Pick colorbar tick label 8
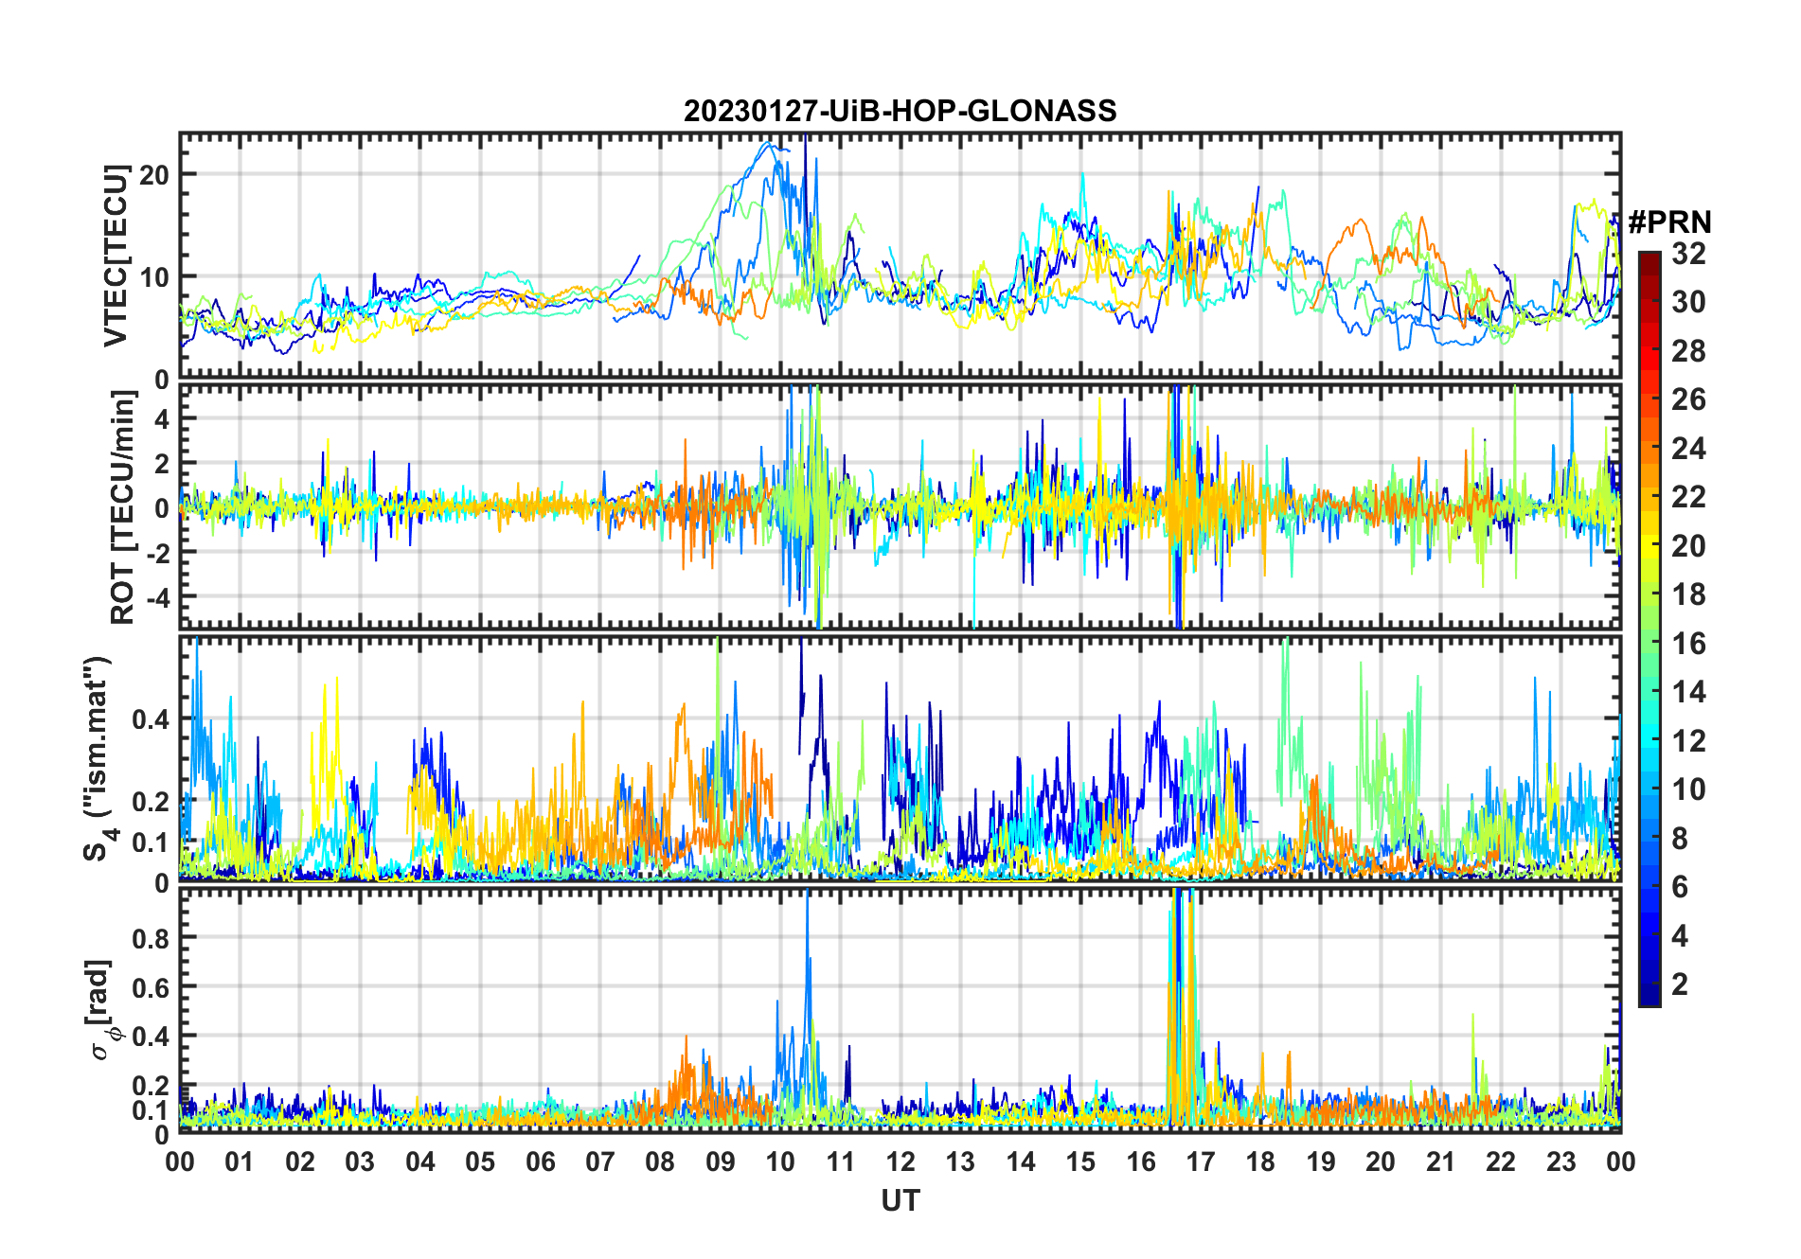The width and height of the screenshot is (1801, 1259). click(x=1680, y=839)
